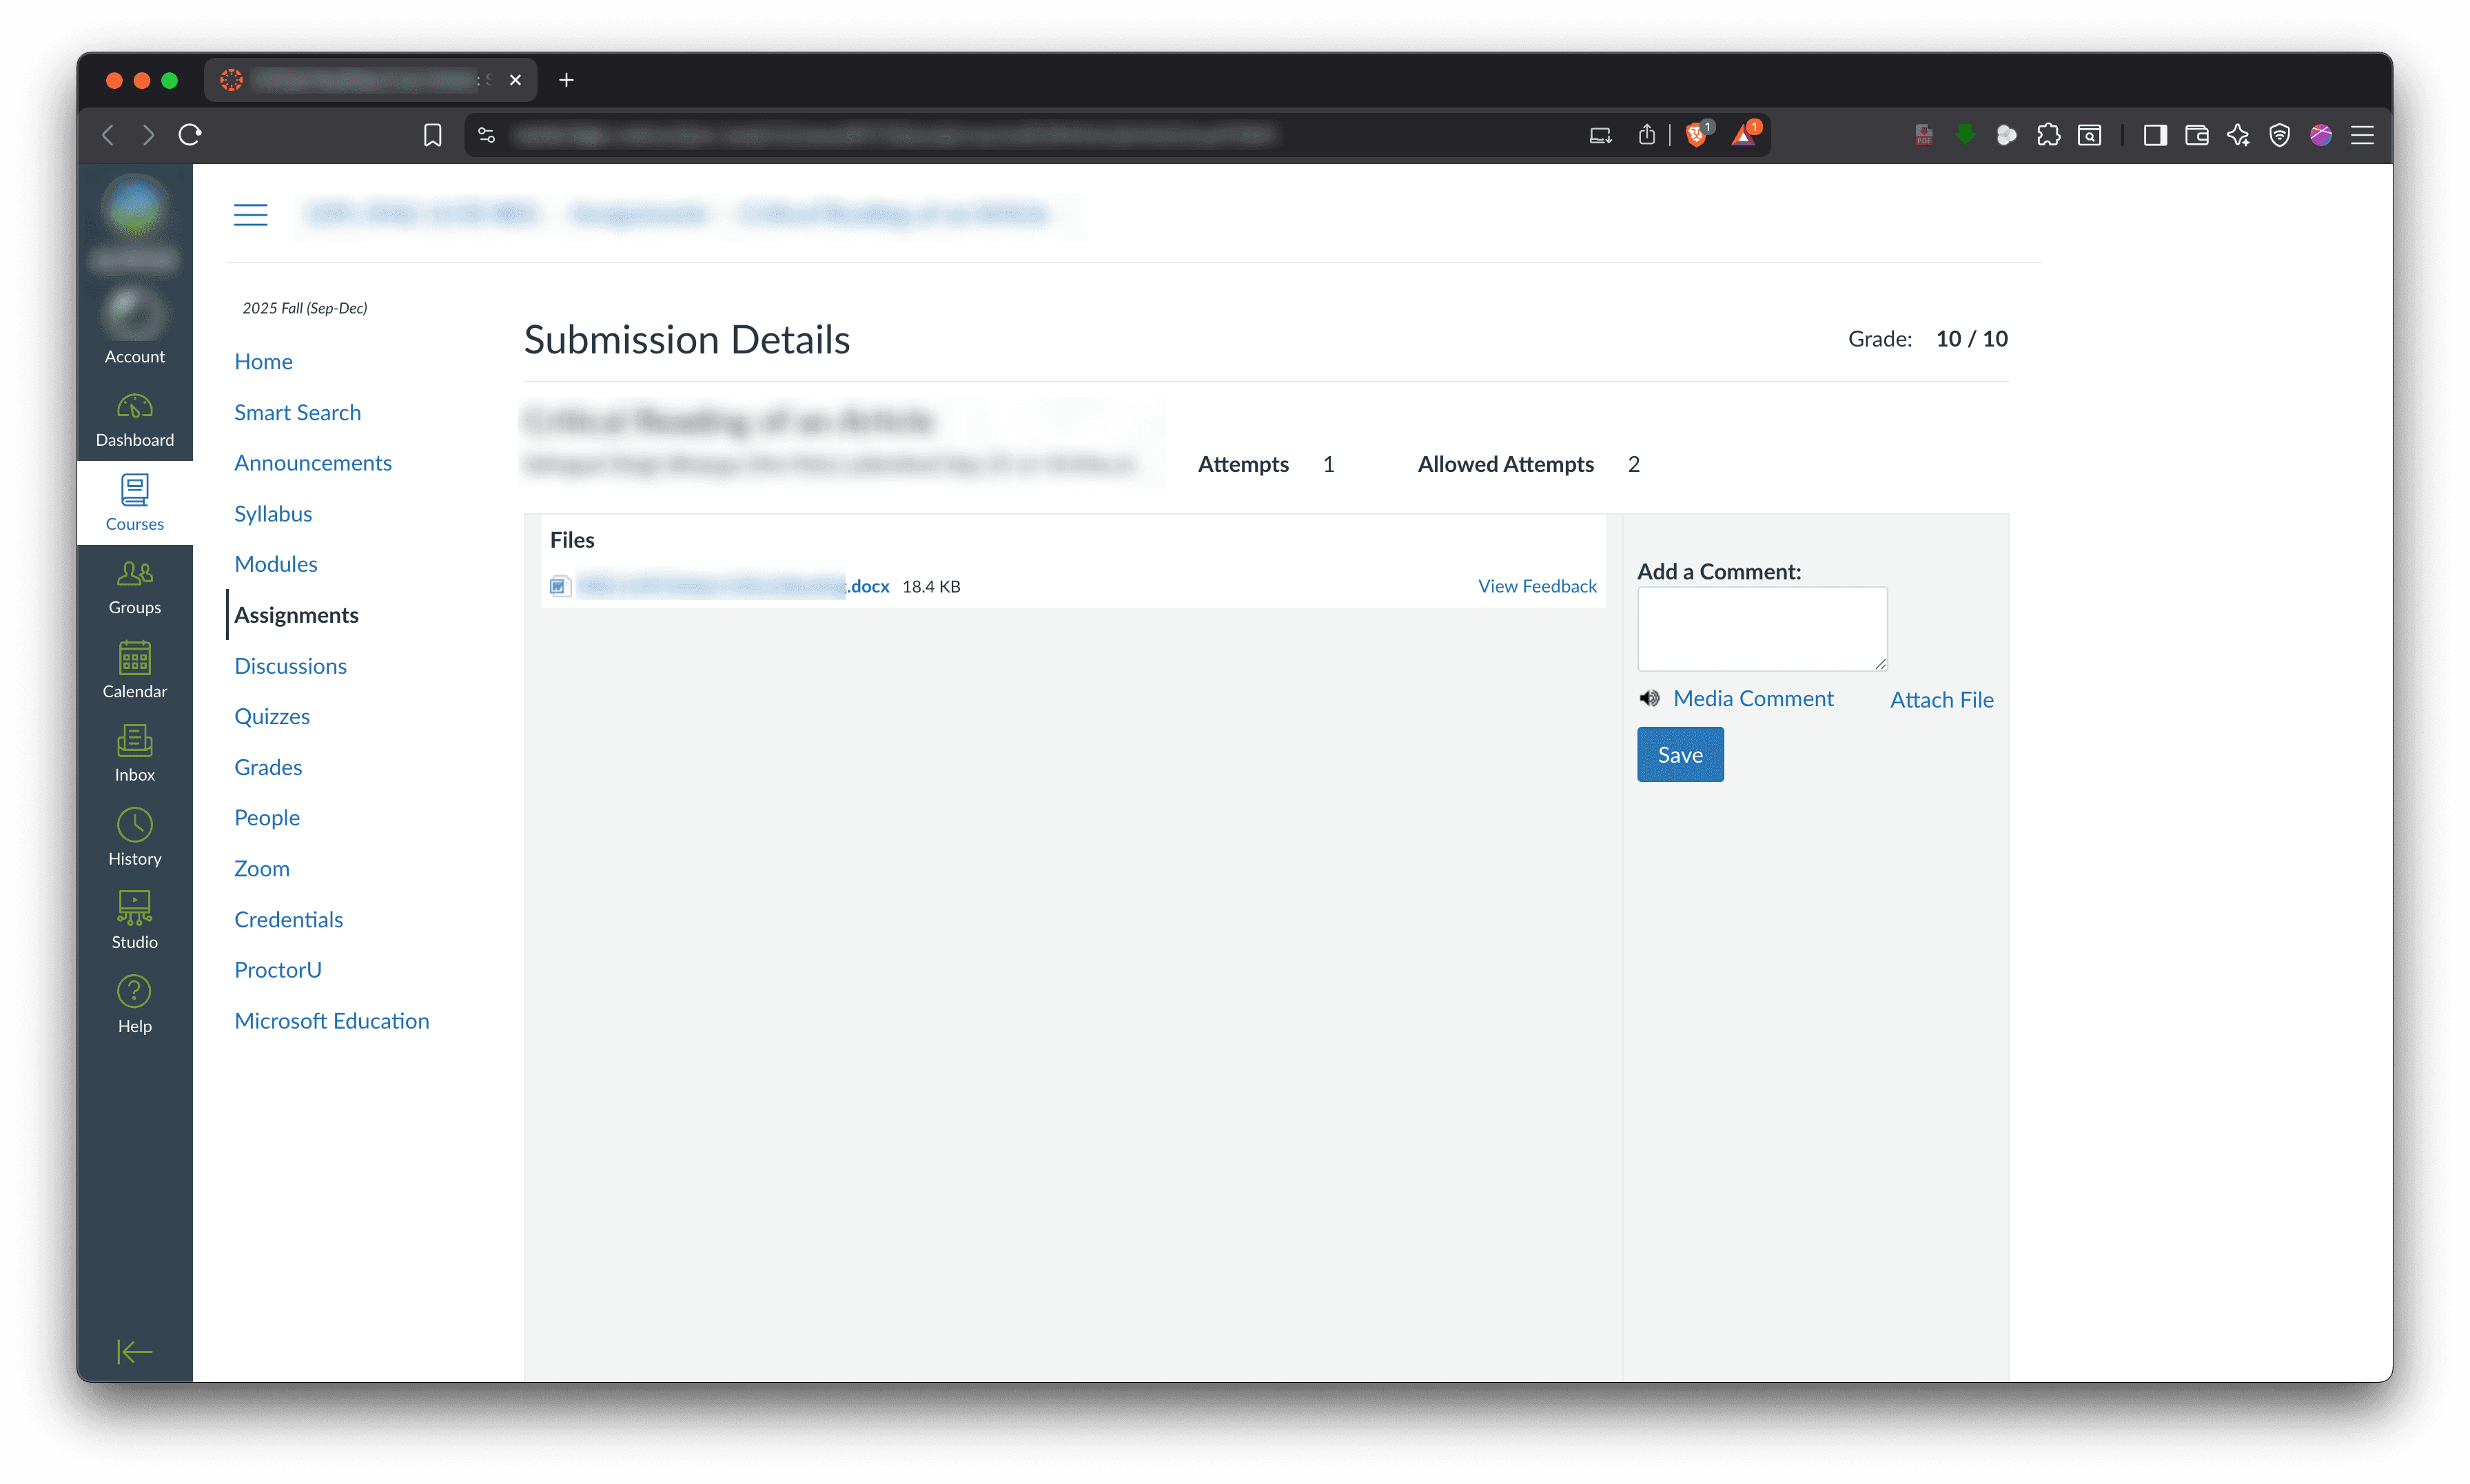The height and width of the screenshot is (1484, 2470).
Task: Open the Help question mark icon
Action: tap(134, 1004)
